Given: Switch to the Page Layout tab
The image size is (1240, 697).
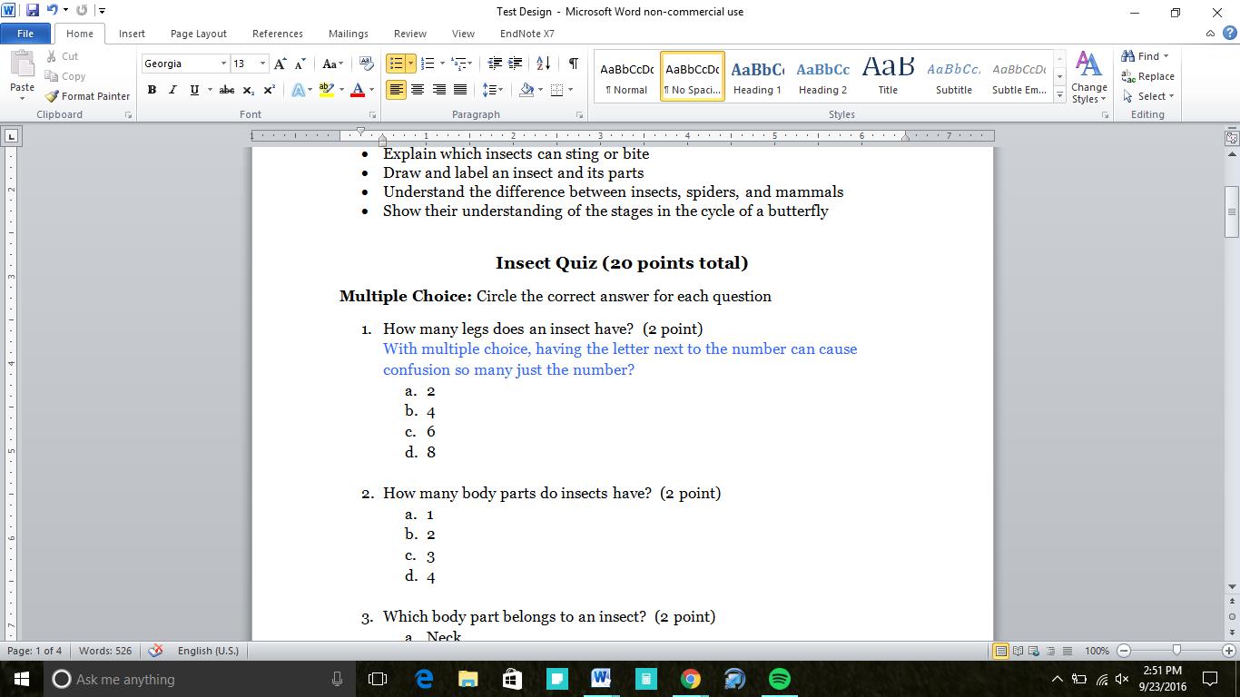Looking at the screenshot, I should 198,34.
